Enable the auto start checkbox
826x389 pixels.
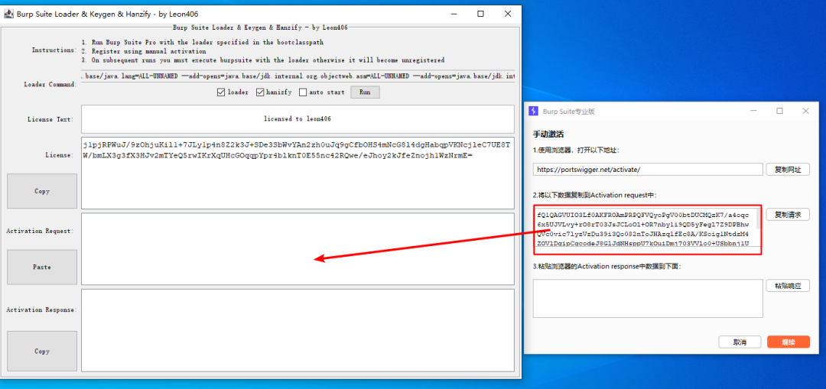pyautogui.click(x=302, y=92)
